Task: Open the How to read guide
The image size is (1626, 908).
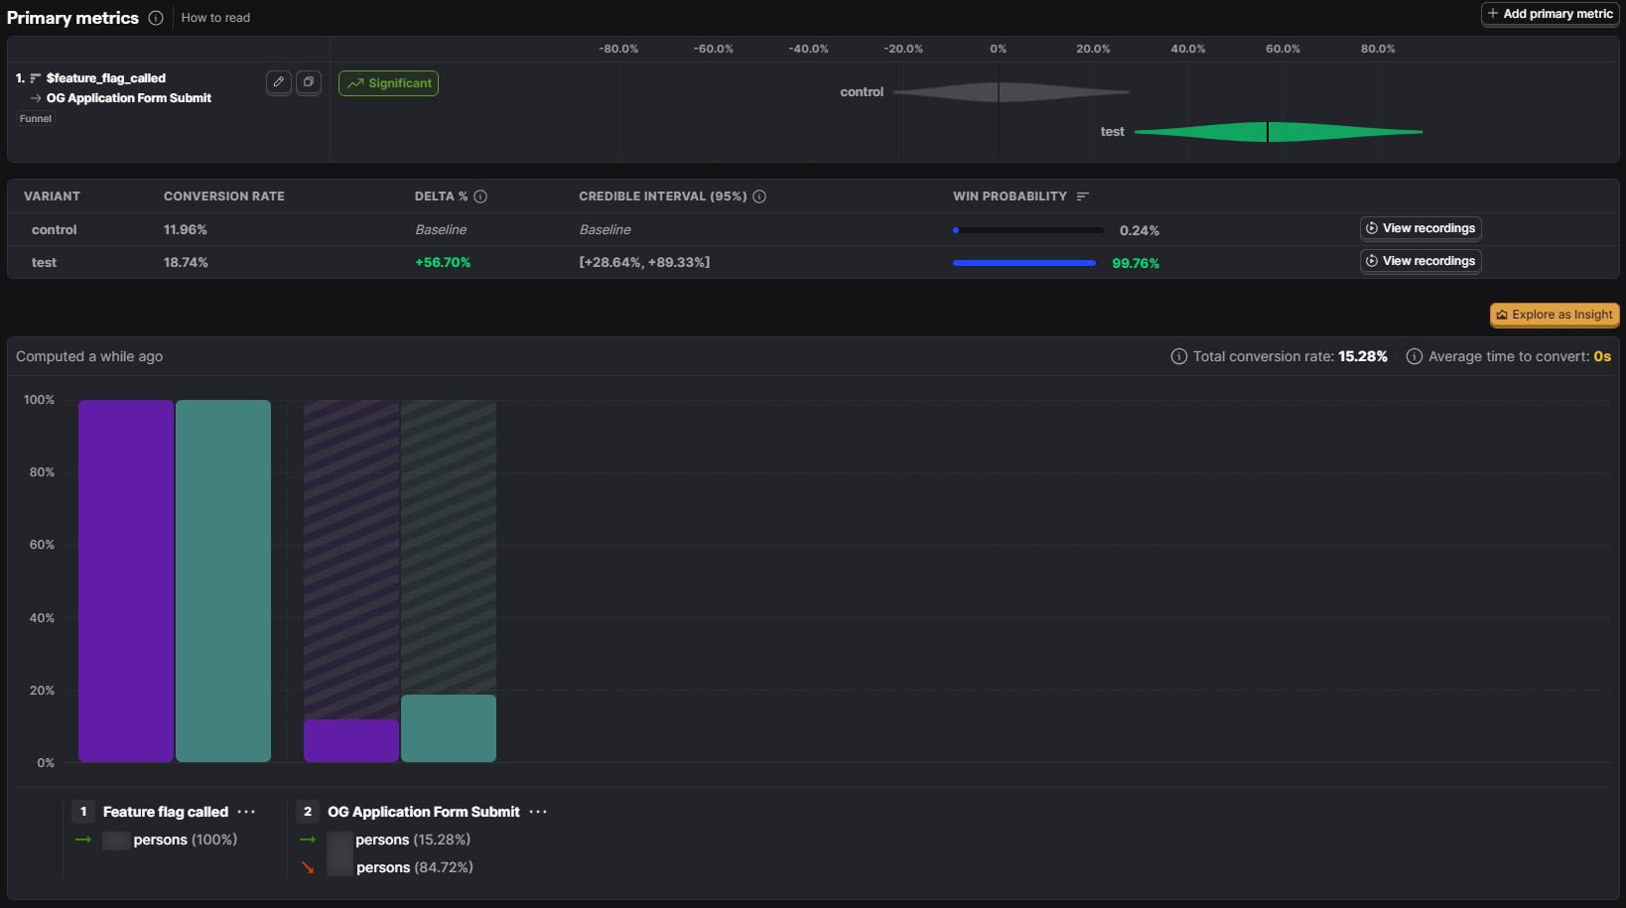Action: pyautogui.click(x=215, y=18)
